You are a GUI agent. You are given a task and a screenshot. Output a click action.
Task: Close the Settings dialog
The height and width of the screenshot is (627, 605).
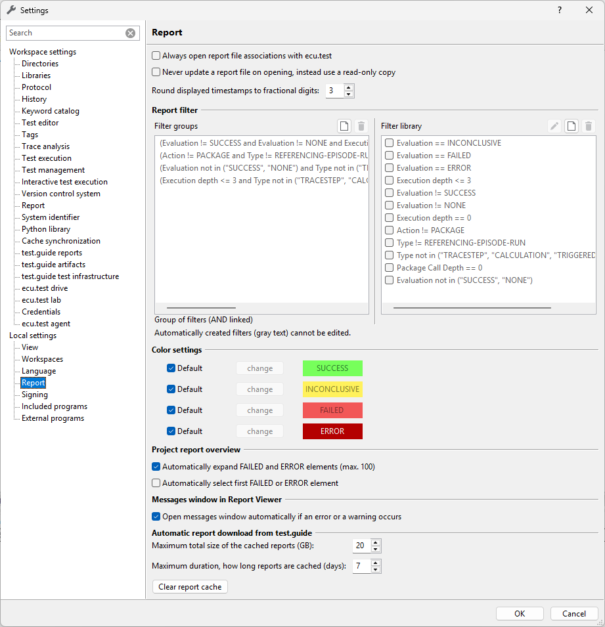[x=589, y=10]
